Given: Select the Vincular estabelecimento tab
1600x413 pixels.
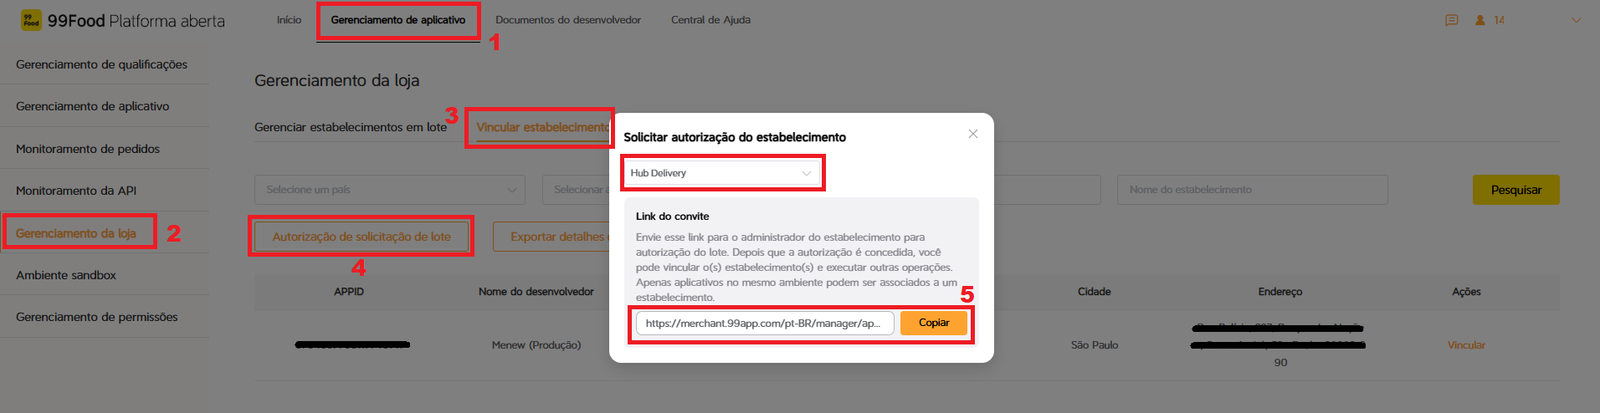Looking at the screenshot, I should coord(542,127).
